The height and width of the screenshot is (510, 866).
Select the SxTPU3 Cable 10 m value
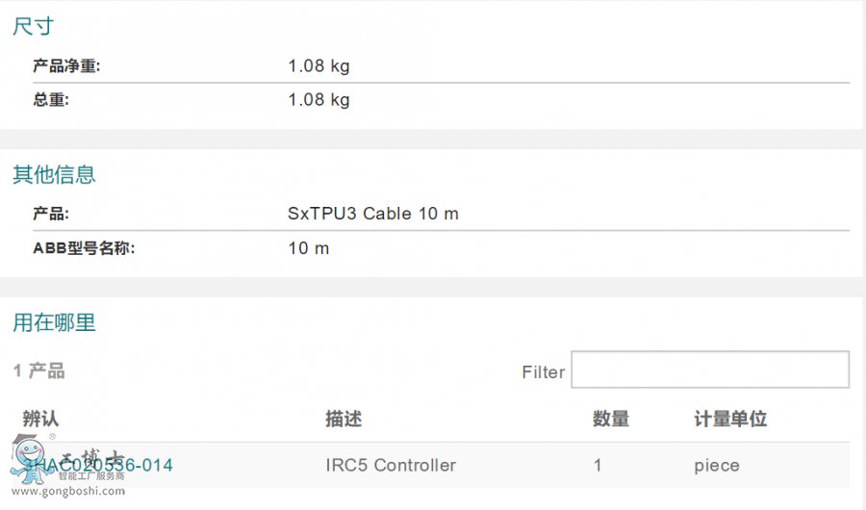(x=373, y=214)
